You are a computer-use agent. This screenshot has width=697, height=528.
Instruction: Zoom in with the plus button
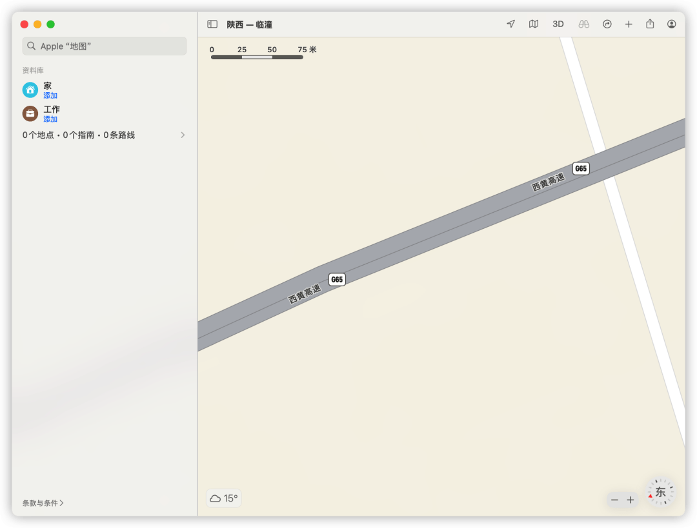[631, 500]
